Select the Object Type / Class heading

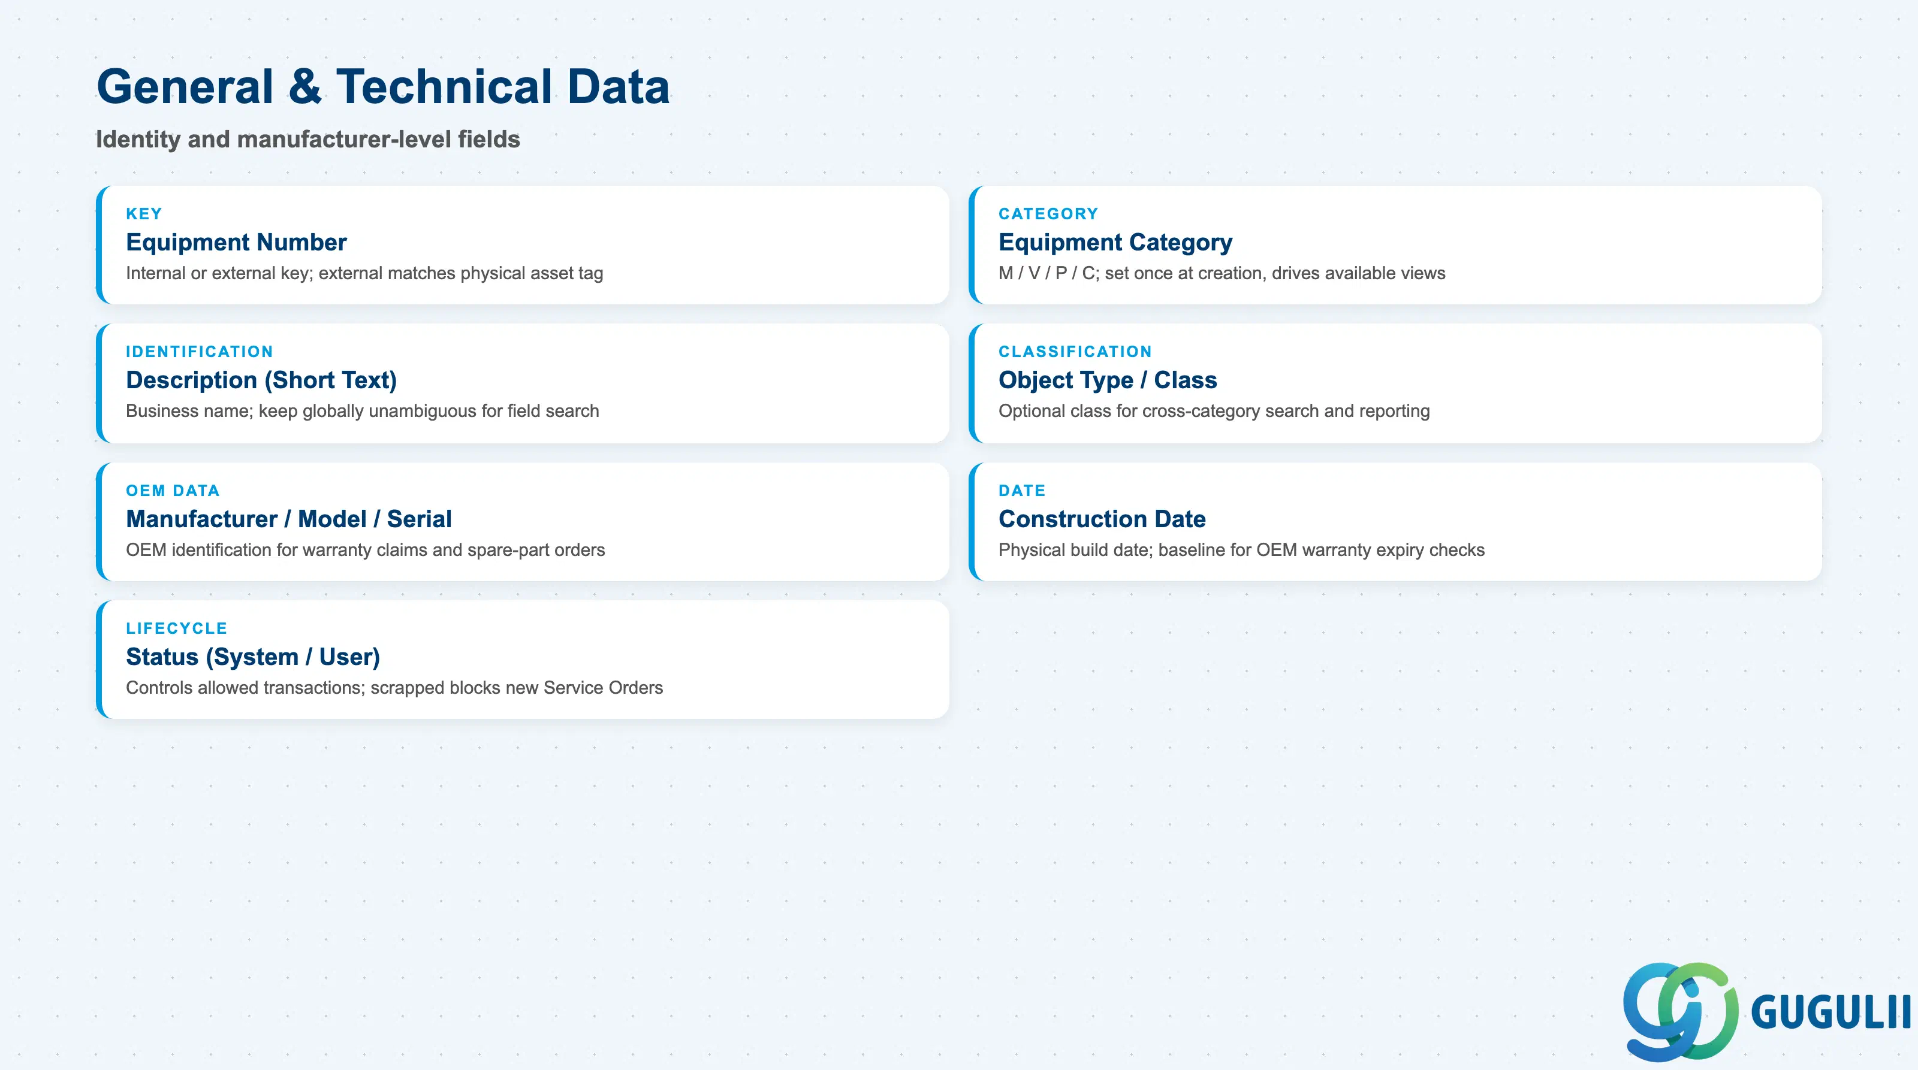click(1108, 380)
